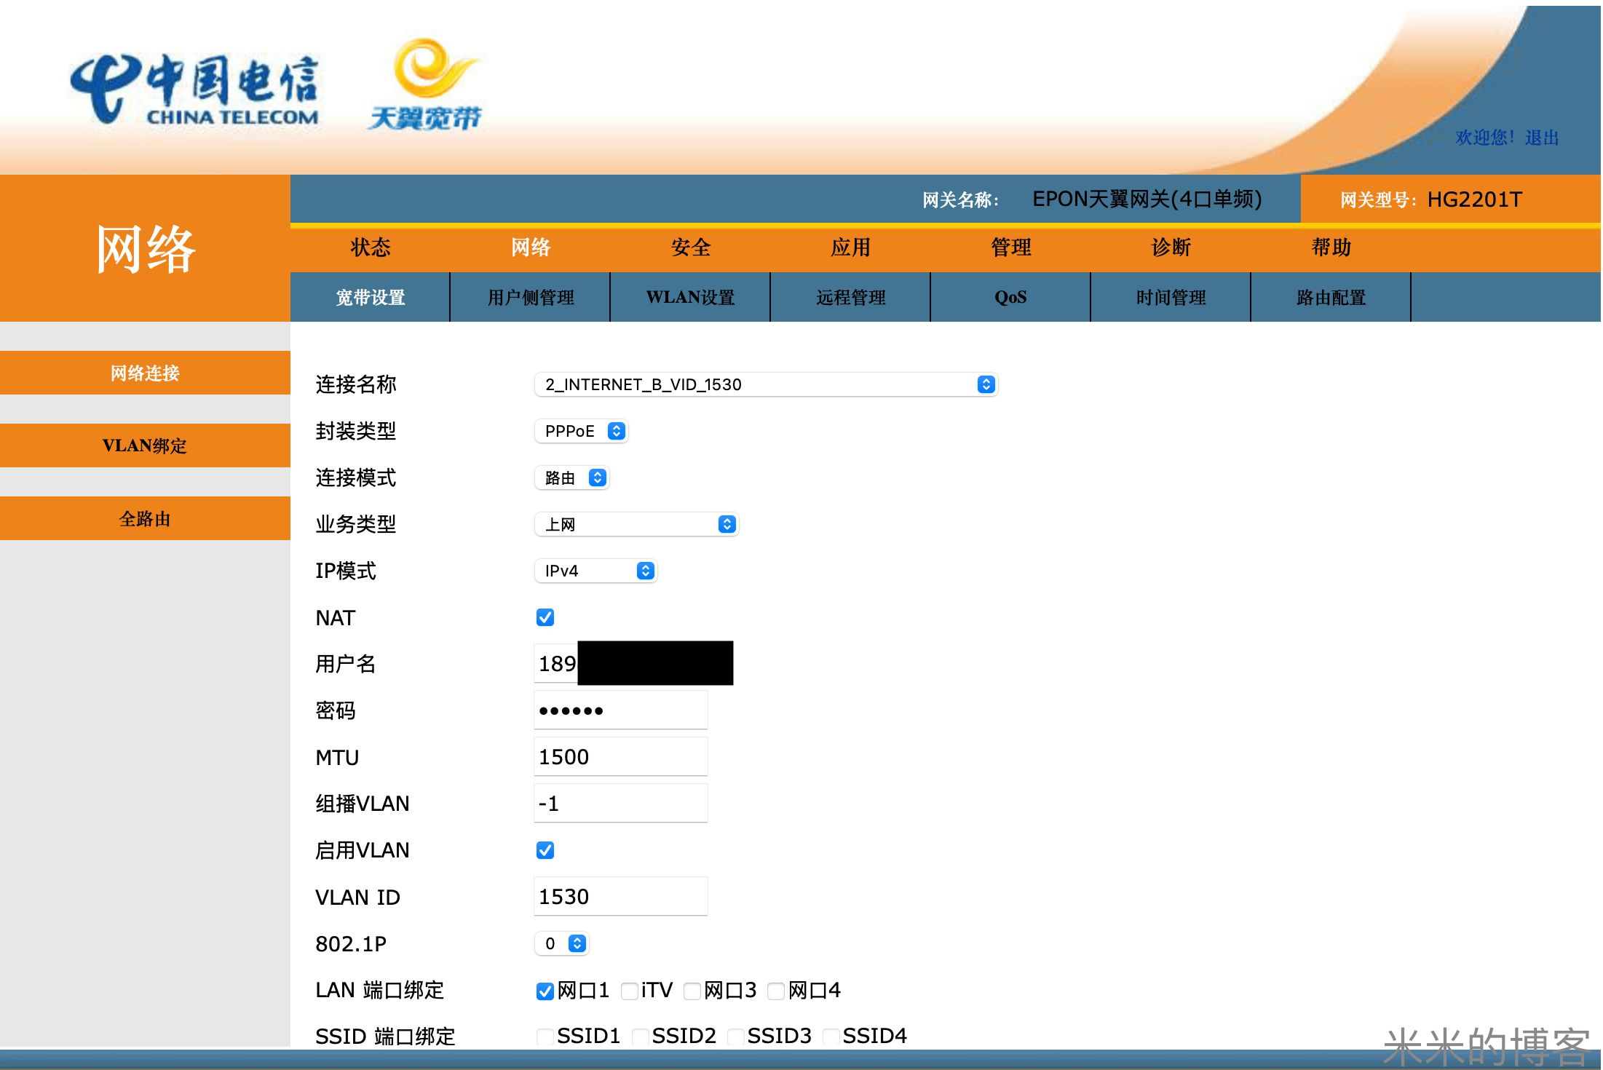Screen dimensions: 1603x1070
Task: Disable the NAT checkbox
Action: [x=545, y=617]
